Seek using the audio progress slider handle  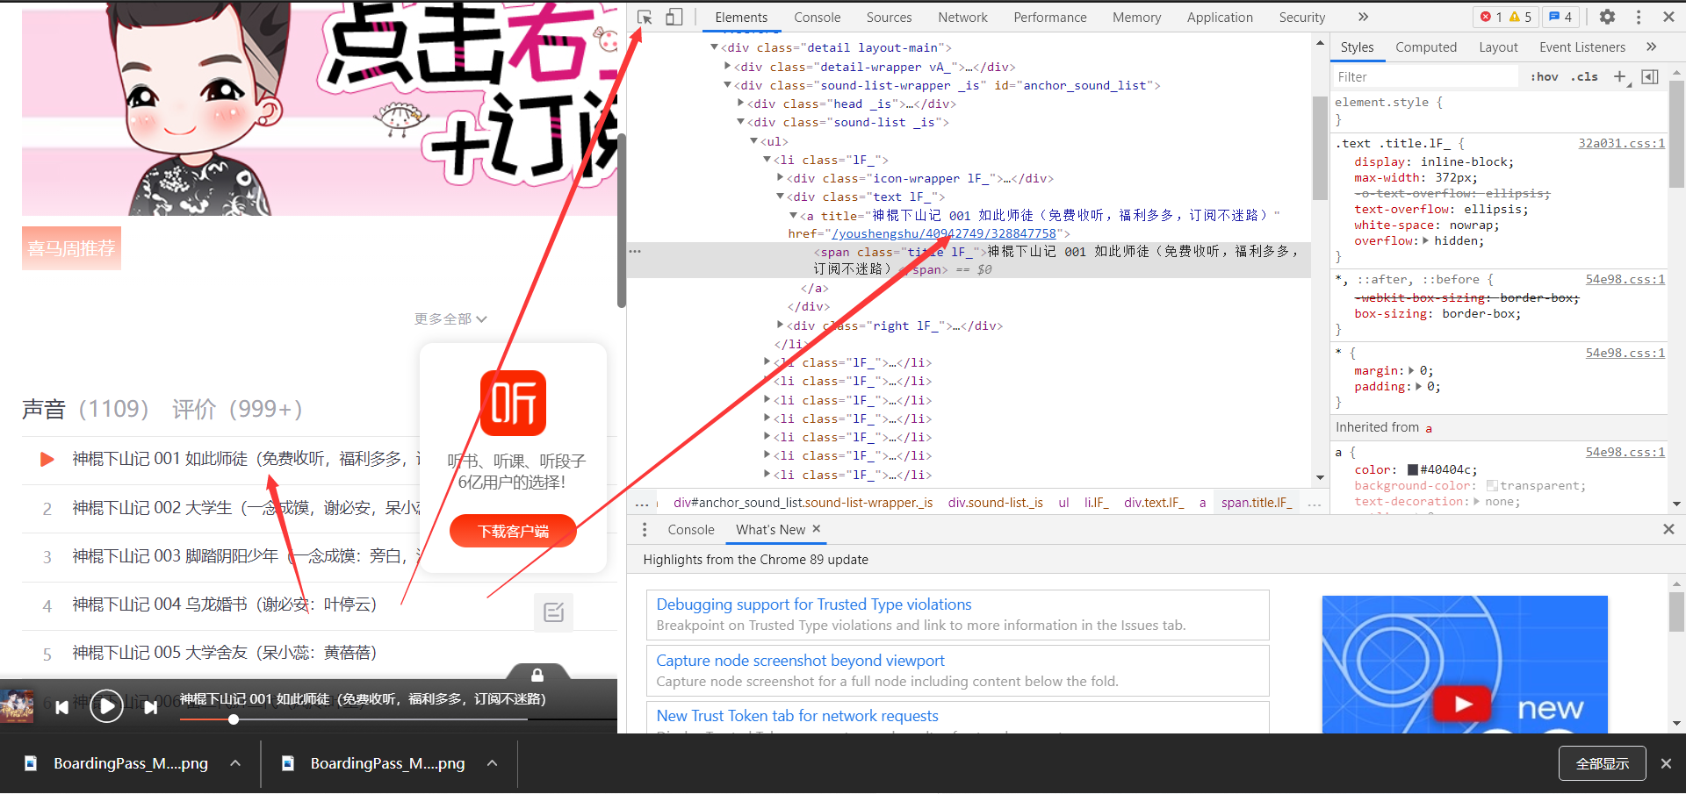[234, 719]
